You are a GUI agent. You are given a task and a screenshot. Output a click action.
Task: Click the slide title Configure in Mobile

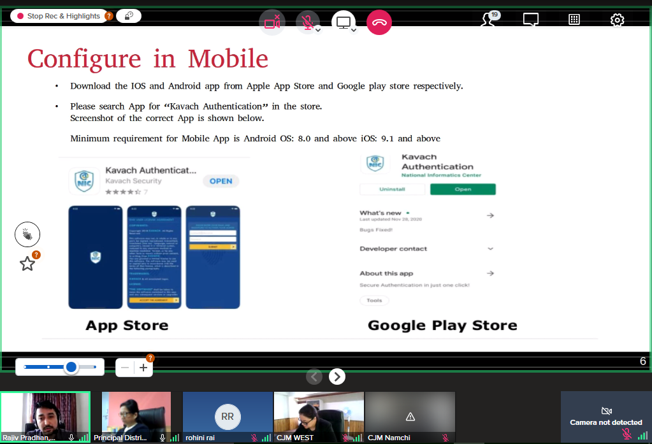click(x=148, y=59)
